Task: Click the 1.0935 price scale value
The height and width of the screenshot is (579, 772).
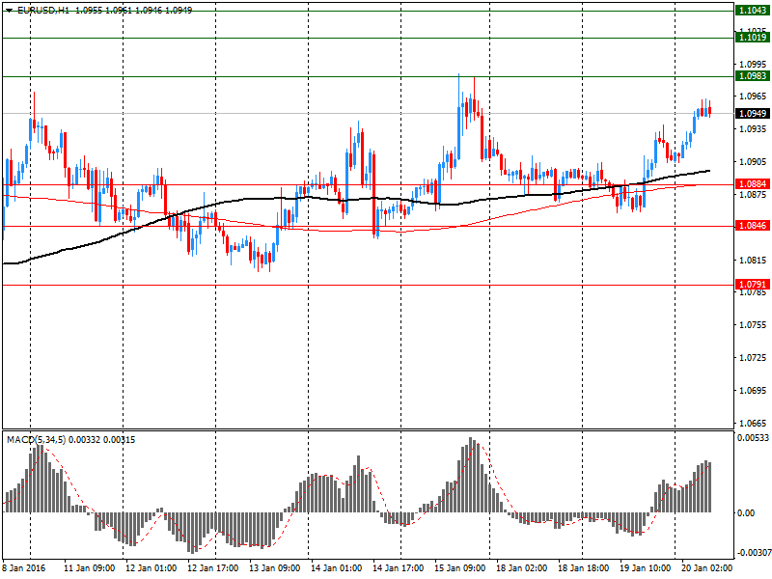Action: [x=753, y=129]
